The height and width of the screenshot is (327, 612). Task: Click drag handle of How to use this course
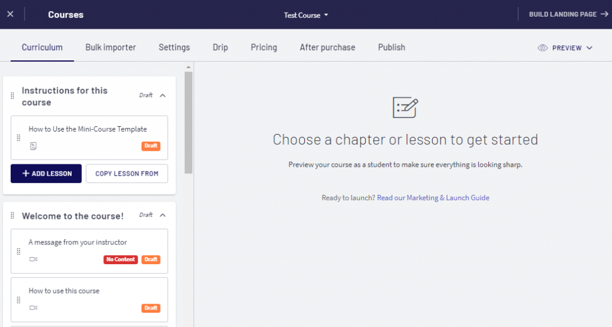pyautogui.click(x=19, y=300)
